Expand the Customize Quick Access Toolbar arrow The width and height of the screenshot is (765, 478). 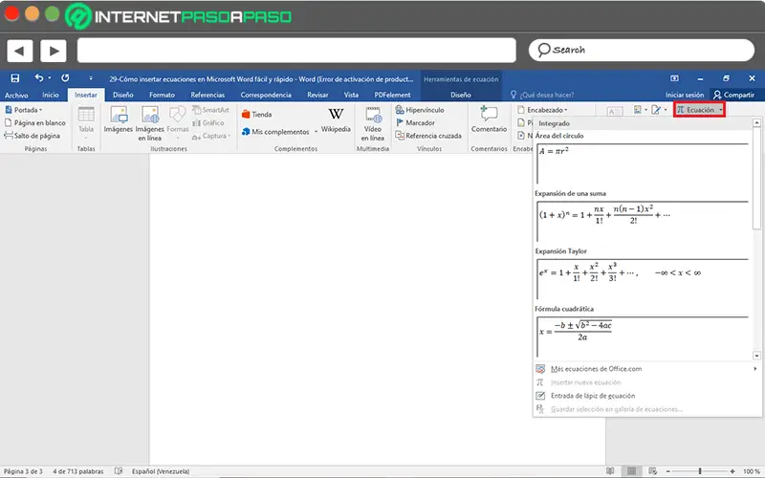[x=91, y=78]
